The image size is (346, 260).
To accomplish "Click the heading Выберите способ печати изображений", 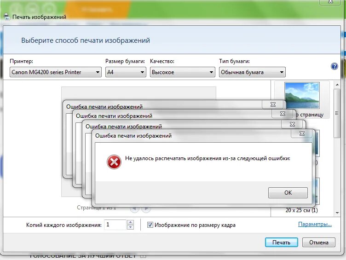I will click(x=86, y=40).
